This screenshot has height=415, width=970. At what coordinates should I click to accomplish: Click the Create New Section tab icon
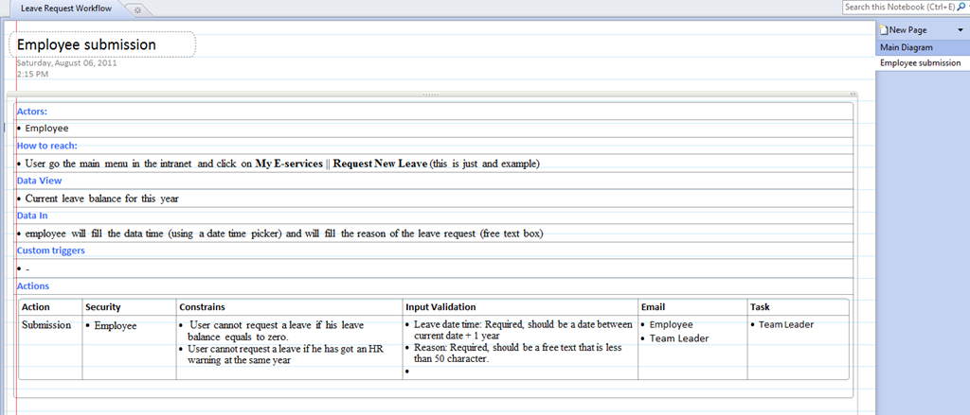pyautogui.click(x=138, y=9)
